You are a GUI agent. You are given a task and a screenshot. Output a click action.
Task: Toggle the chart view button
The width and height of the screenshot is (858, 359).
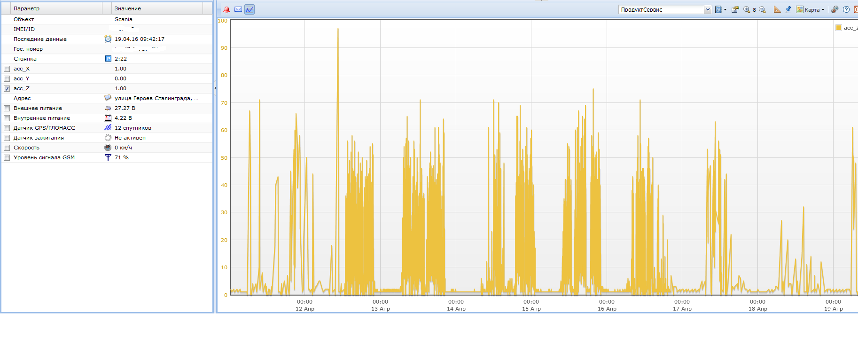pos(250,9)
